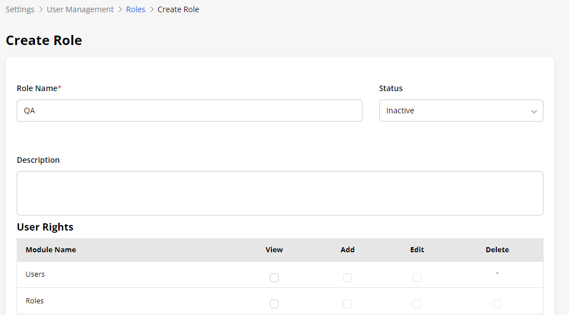Viewport: 569px width, 315px height.
Task: Enable View permission for Roles module
Action: point(274,304)
